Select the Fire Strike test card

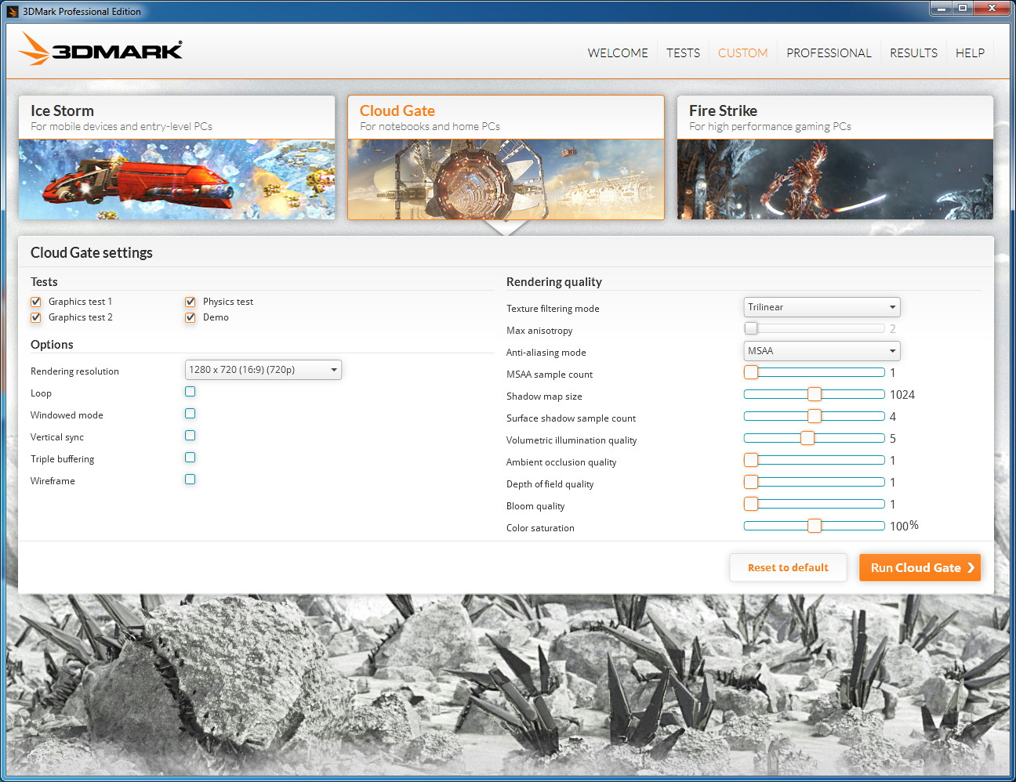pos(835,157)
